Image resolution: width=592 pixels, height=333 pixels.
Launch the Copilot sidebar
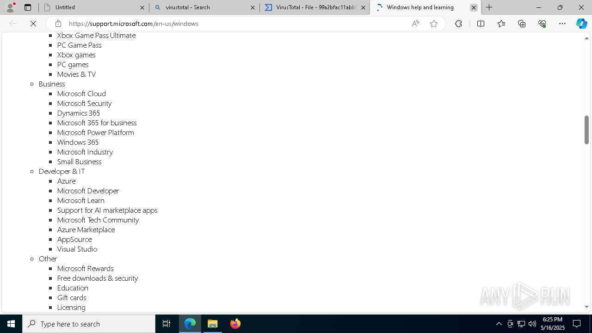tap(581, 24)
